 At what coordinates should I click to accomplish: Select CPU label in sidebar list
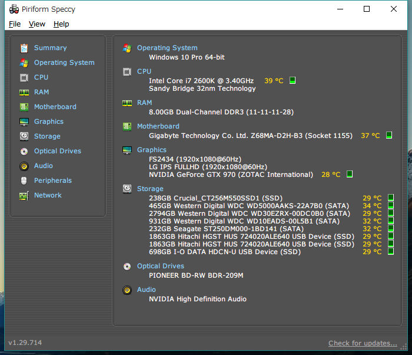click(x=41, y=77)
